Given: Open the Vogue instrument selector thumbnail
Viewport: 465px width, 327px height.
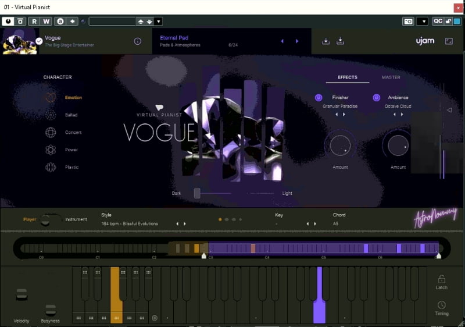Looking at the screenshot, I should pos(20,41).
